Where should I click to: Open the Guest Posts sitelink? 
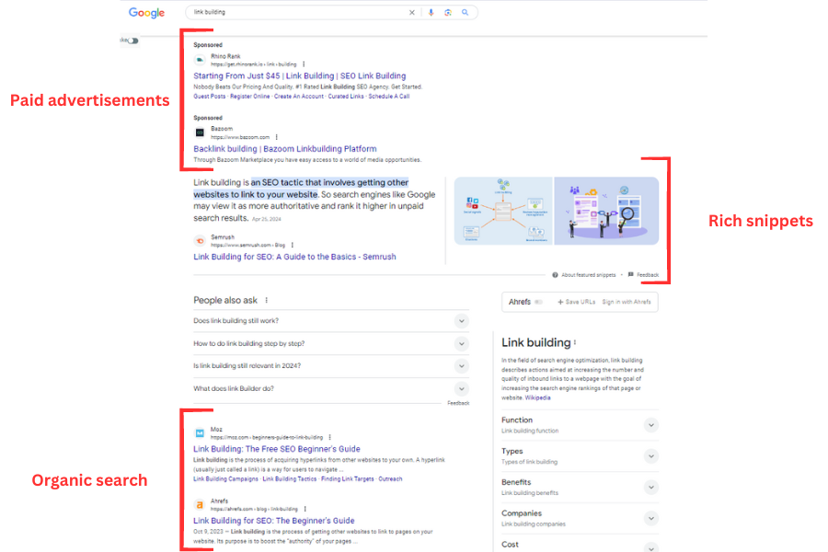(x=209, y=96)
